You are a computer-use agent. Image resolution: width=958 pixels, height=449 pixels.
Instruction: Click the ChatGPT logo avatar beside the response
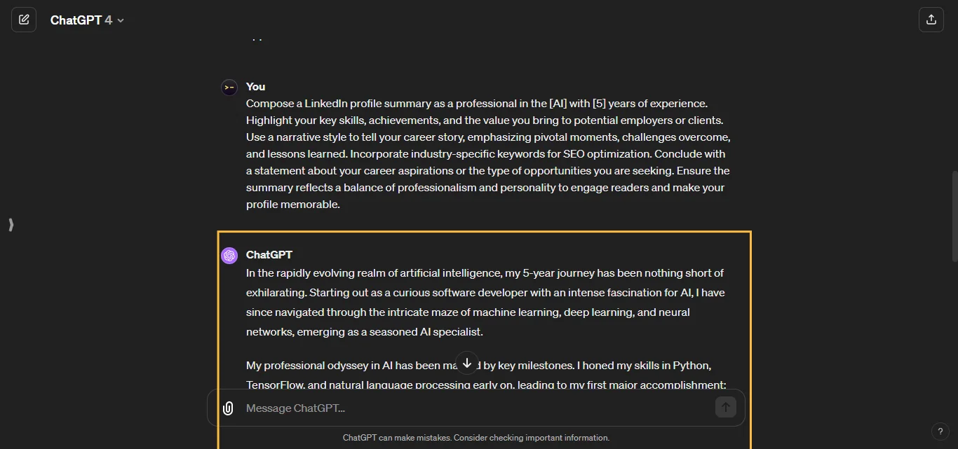tap(229, 255)
